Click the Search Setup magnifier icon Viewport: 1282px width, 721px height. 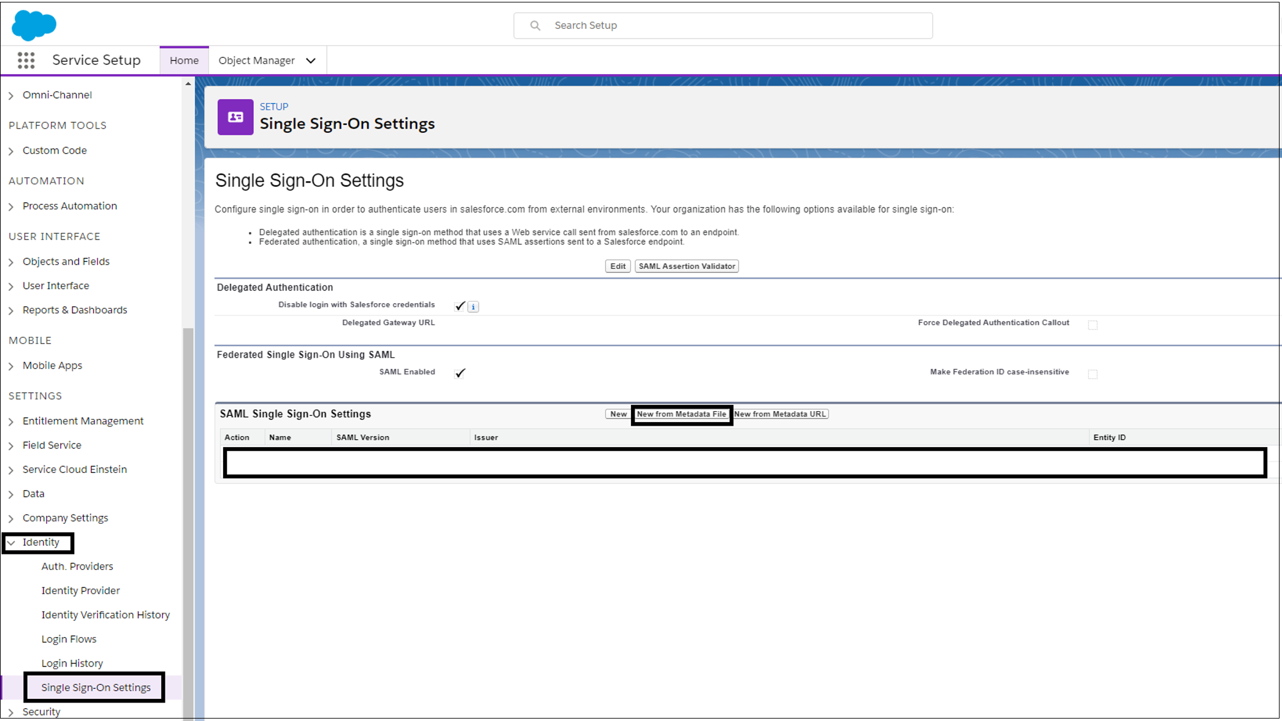tap(535, 25)
